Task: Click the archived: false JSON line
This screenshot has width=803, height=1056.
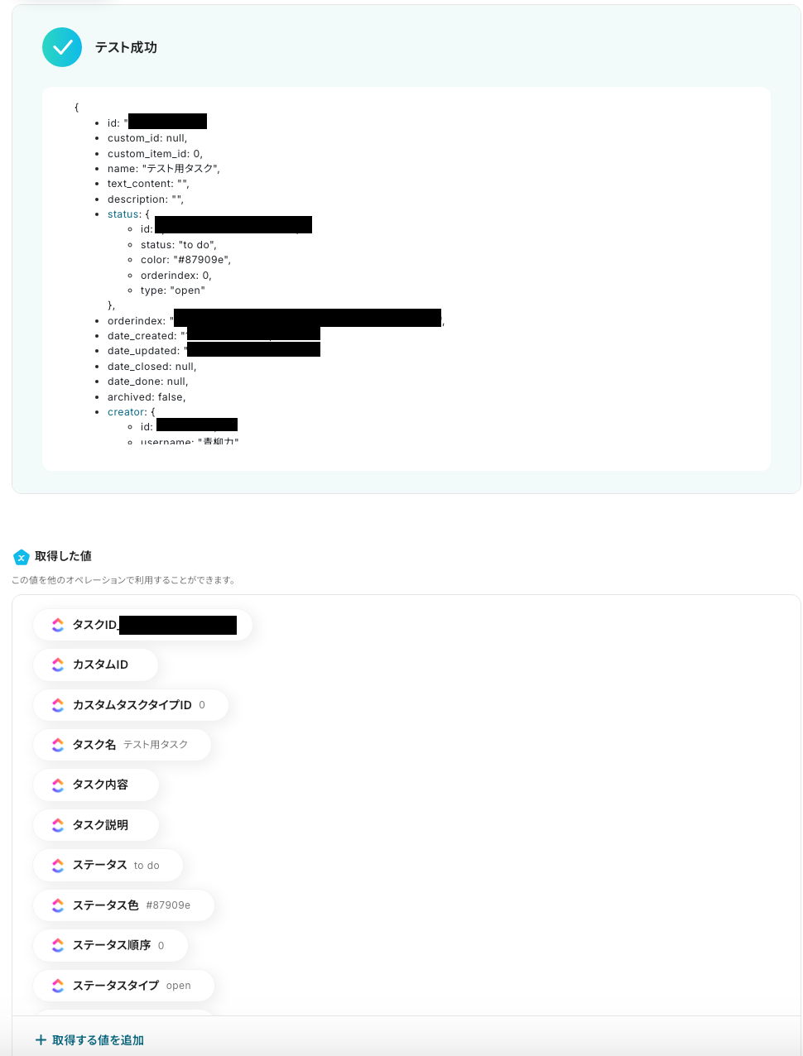Action: coord(147,397)
